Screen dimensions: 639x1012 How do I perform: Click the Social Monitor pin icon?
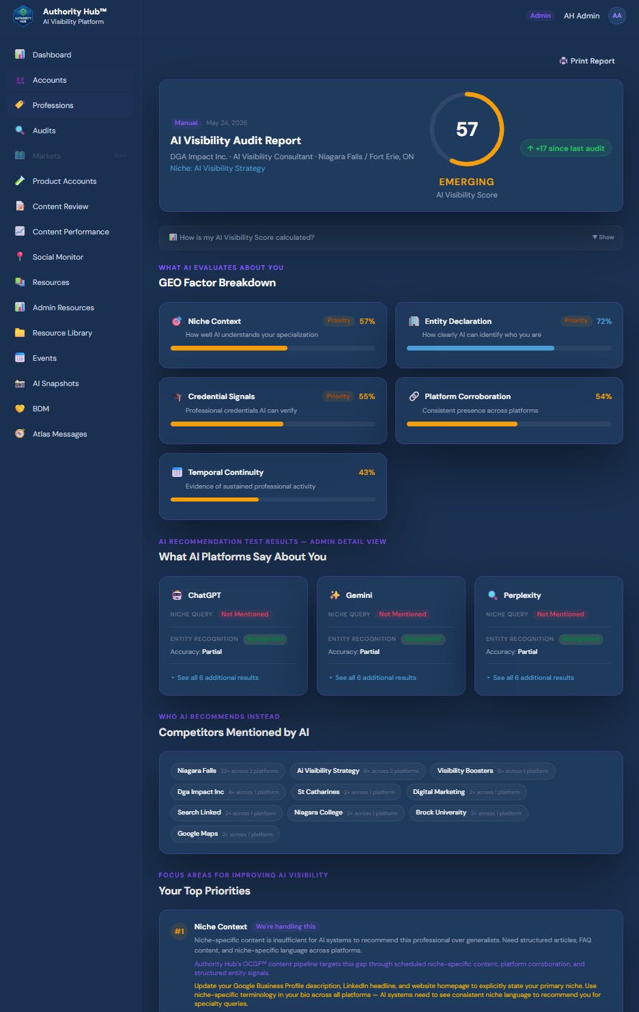pyautogui.click(x=20, y=257)
